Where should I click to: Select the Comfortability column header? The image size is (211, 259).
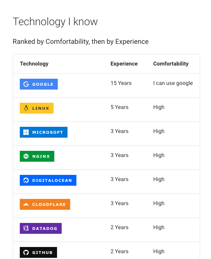tap(171, 64)
